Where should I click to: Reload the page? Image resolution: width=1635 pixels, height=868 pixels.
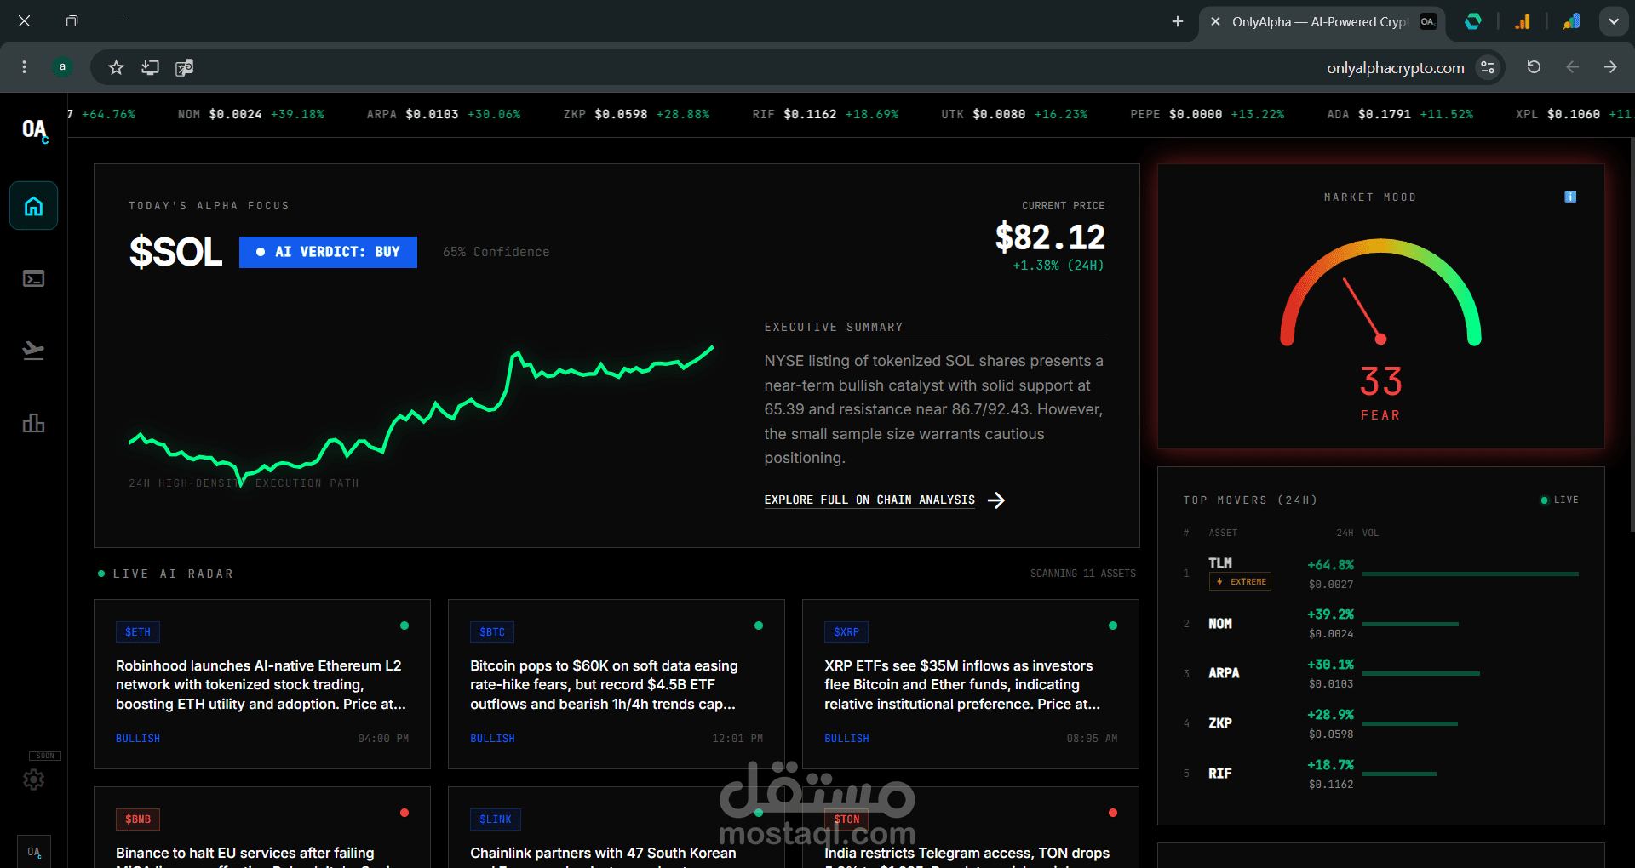pos(1534,67)
